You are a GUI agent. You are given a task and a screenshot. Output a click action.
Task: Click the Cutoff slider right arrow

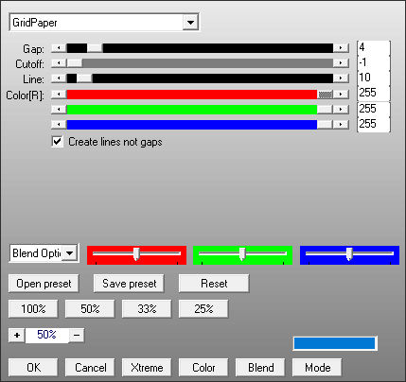[341, 63]
